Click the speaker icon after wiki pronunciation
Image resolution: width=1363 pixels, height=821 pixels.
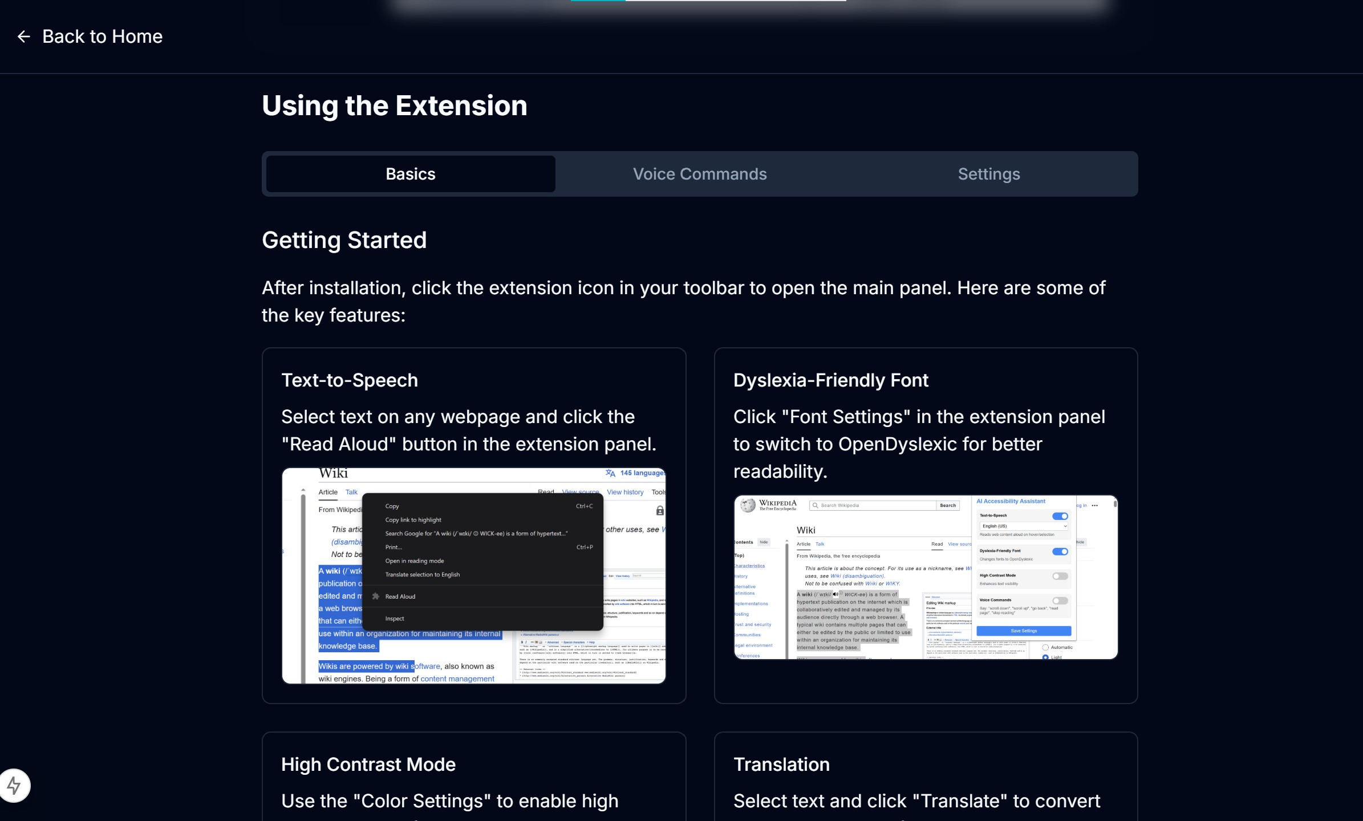835,594
